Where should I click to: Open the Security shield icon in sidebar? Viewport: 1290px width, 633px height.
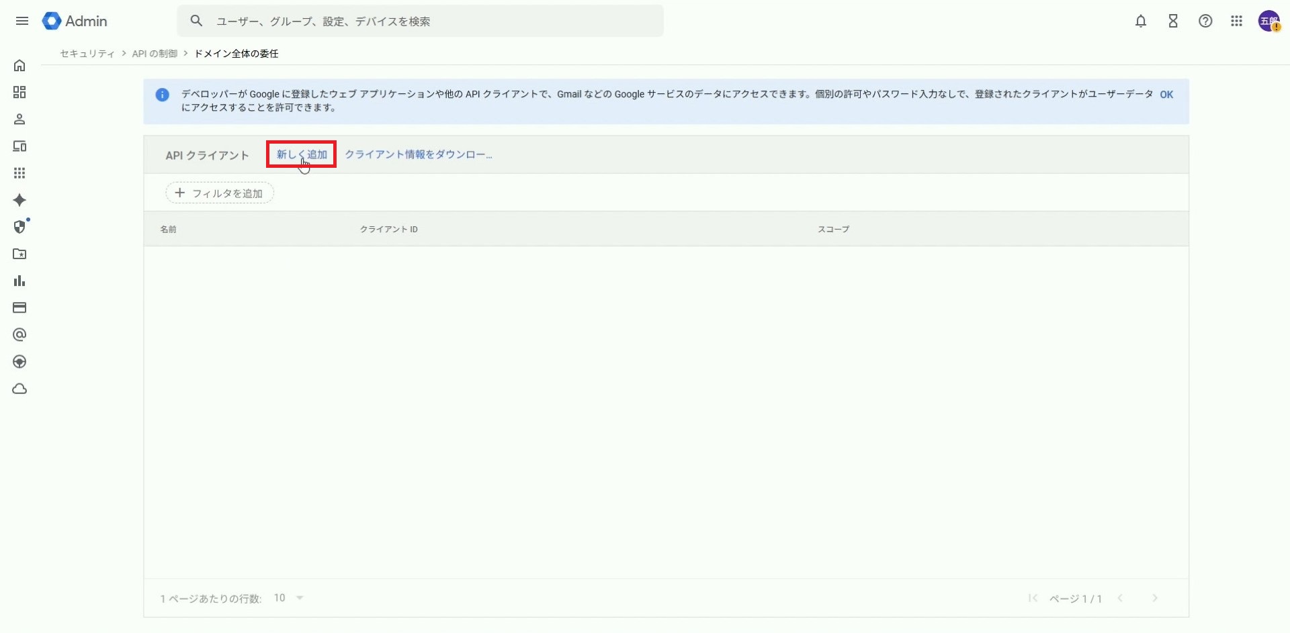pos(19,227)
